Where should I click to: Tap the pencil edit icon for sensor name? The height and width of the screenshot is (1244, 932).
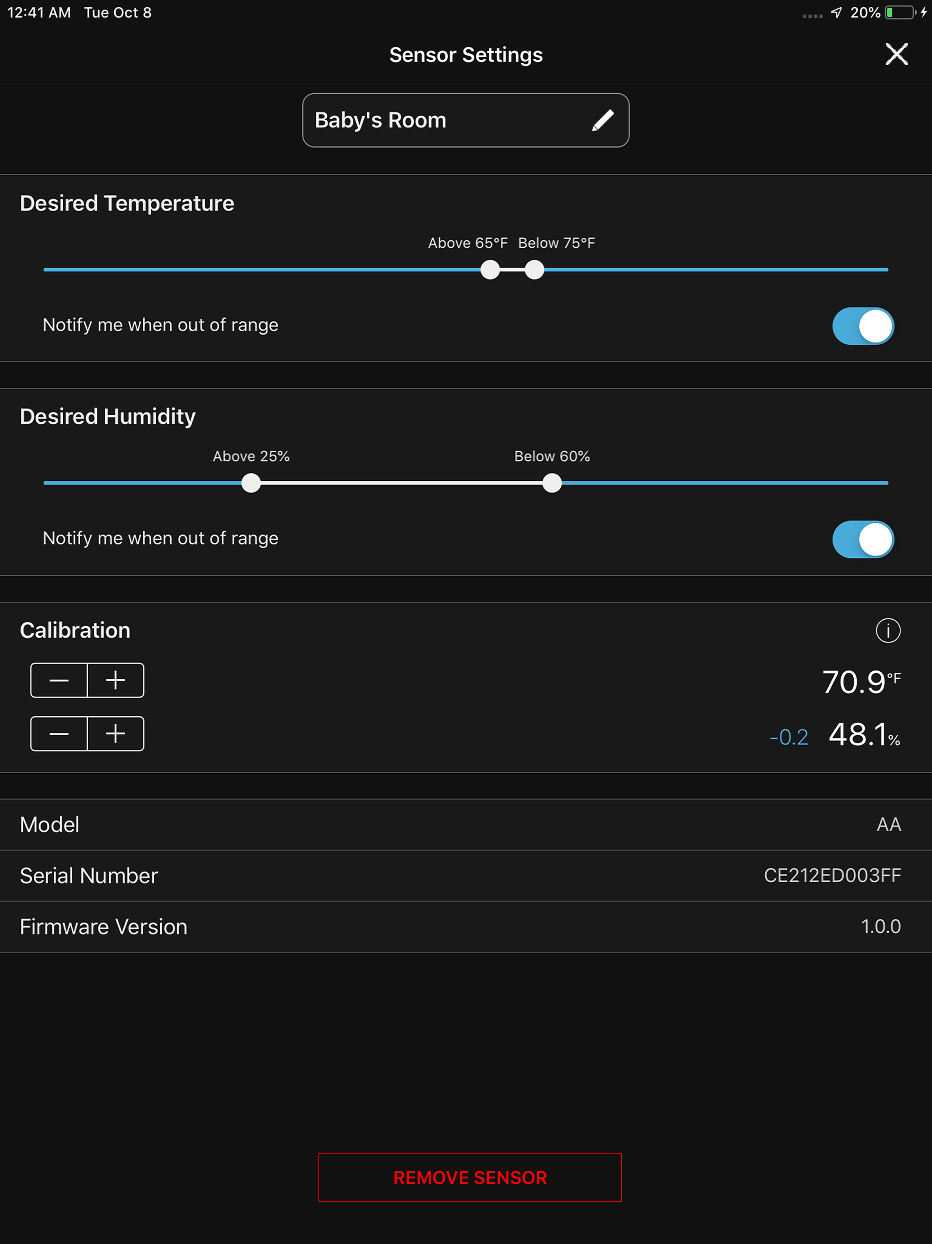tap(603, 120)
